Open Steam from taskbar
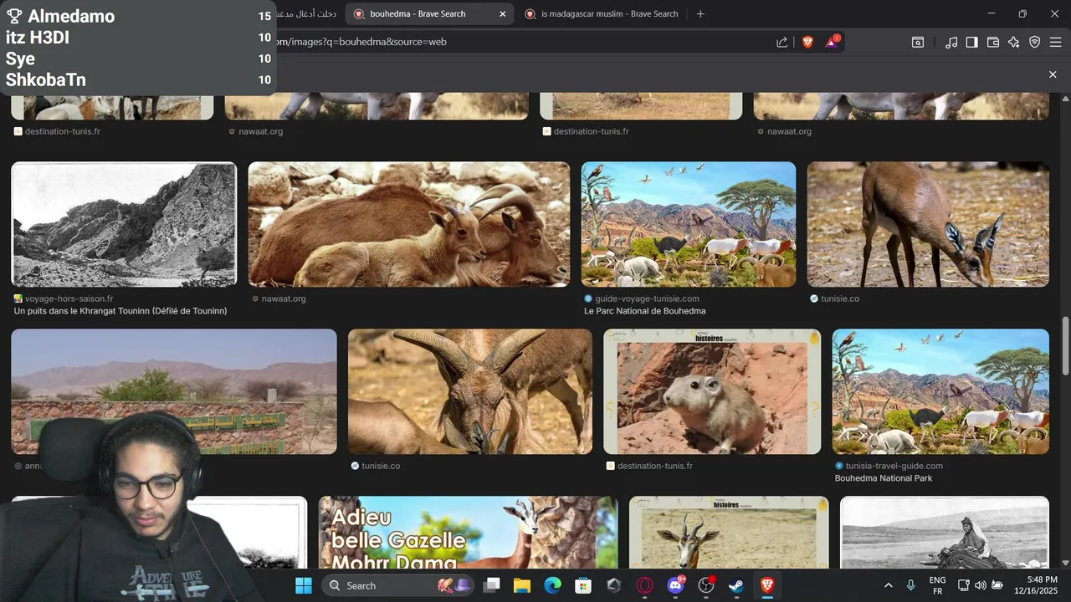The height and width of the screenshot is (602, 1071). click(x=736, y=585)
